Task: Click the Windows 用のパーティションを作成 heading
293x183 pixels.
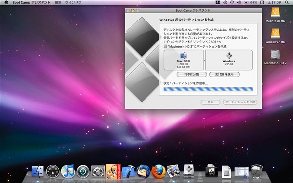Action: 187,20
